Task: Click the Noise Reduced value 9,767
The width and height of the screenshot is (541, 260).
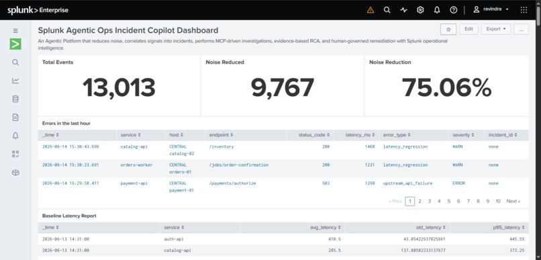Action: pyautogui.click(x=282, y=88)
